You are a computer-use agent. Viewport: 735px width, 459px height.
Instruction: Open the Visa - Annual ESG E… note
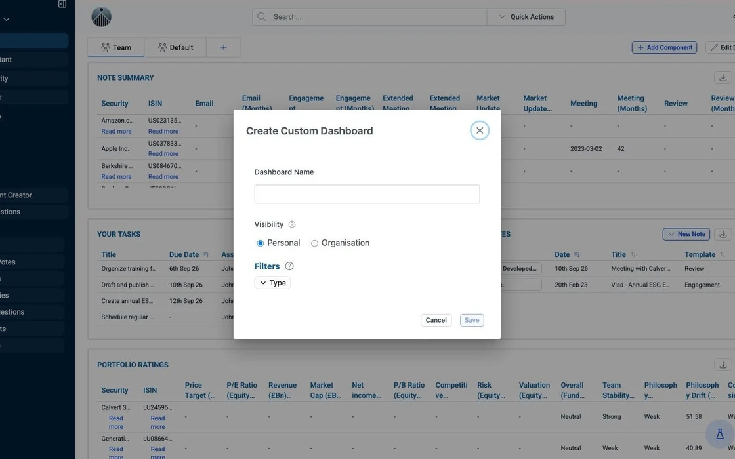[640, 285]
